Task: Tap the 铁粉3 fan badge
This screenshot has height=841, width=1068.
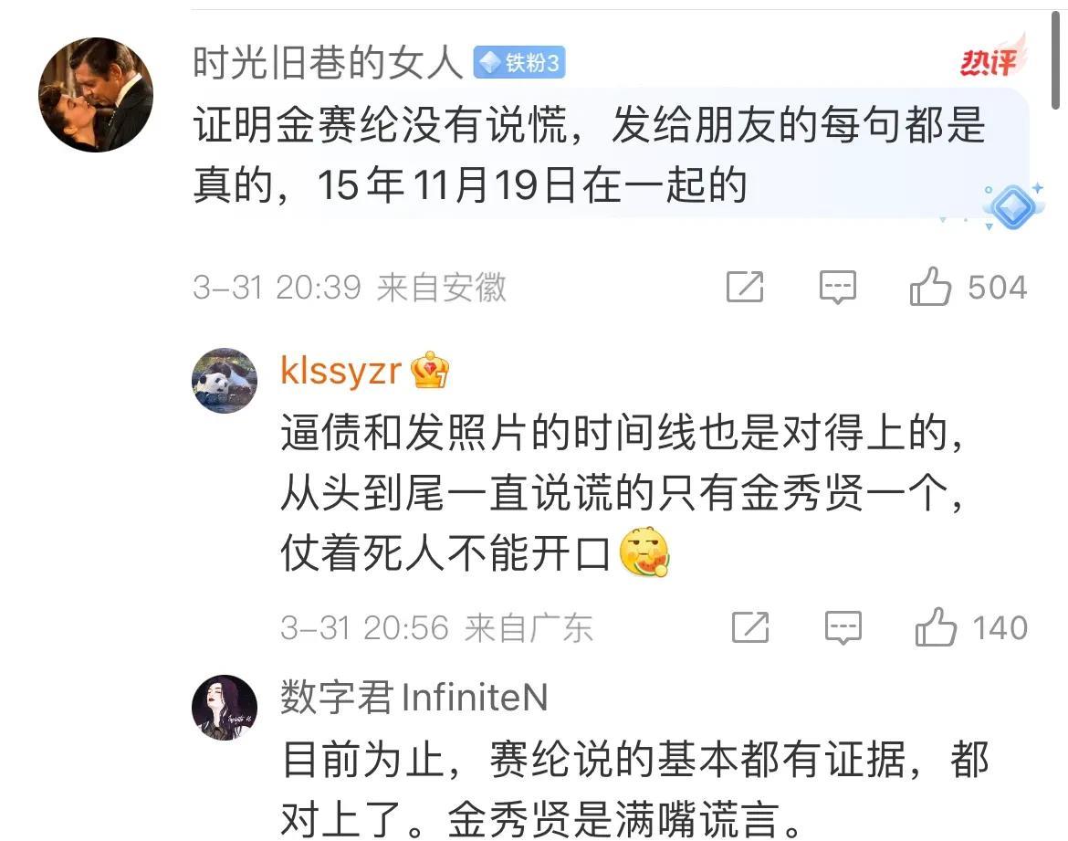Action: click(x=519, y=63)
